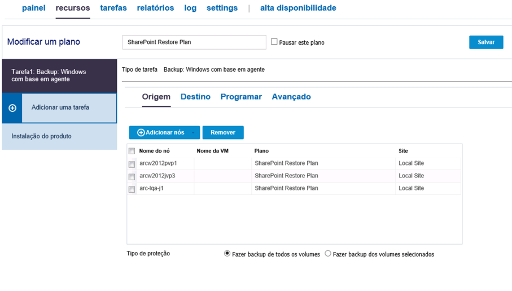Click node name arcw2012jvp3
The width and height of the screenshot is (512, 291).
click(157, 176)
